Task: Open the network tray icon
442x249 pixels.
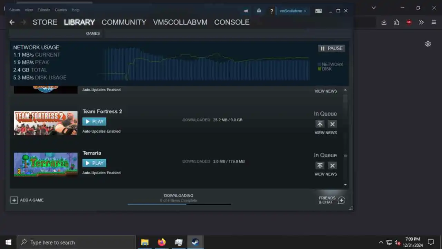Action: (x=389, y=242)
